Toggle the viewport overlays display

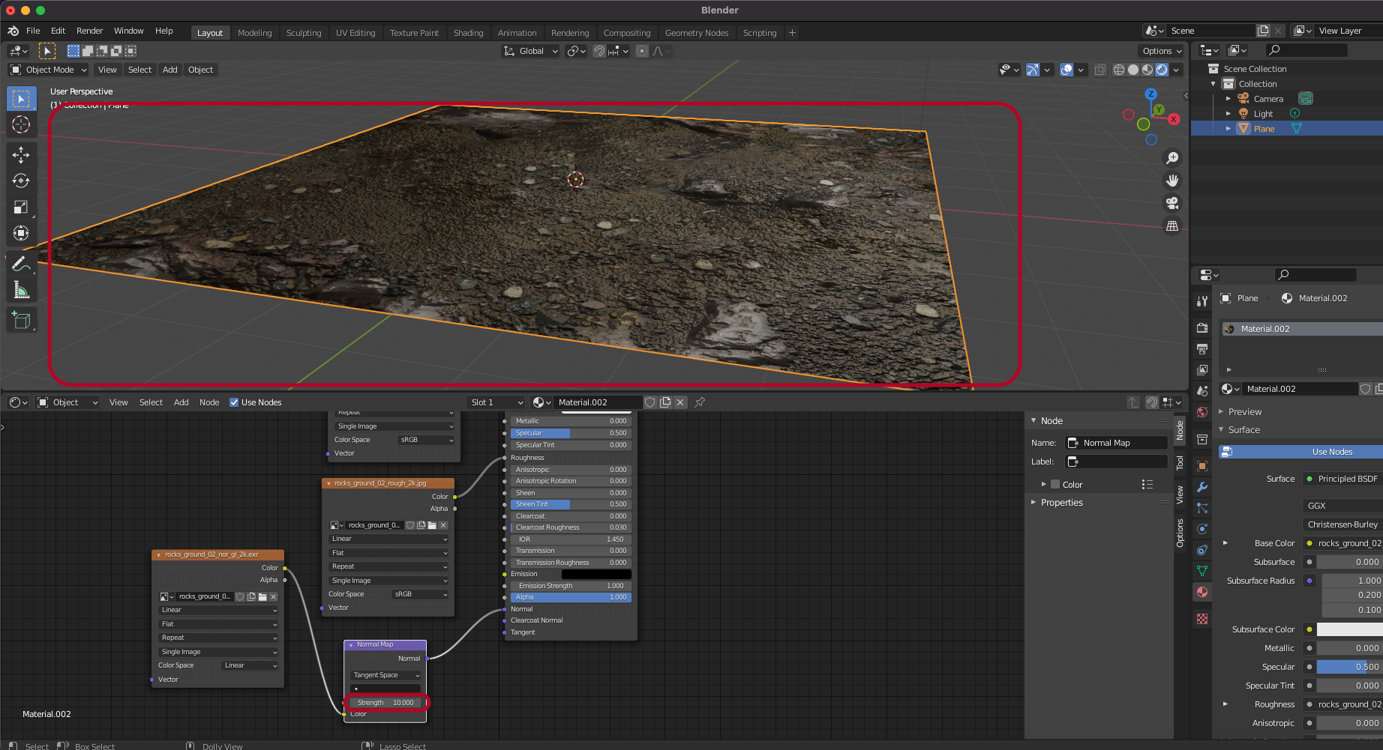(1066, 70)
